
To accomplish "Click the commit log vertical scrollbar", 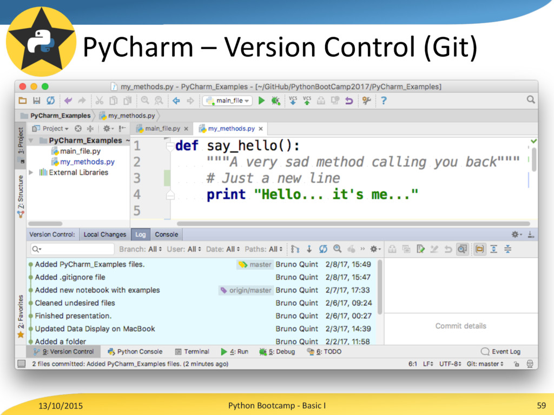I will click(x=380, y=287).
